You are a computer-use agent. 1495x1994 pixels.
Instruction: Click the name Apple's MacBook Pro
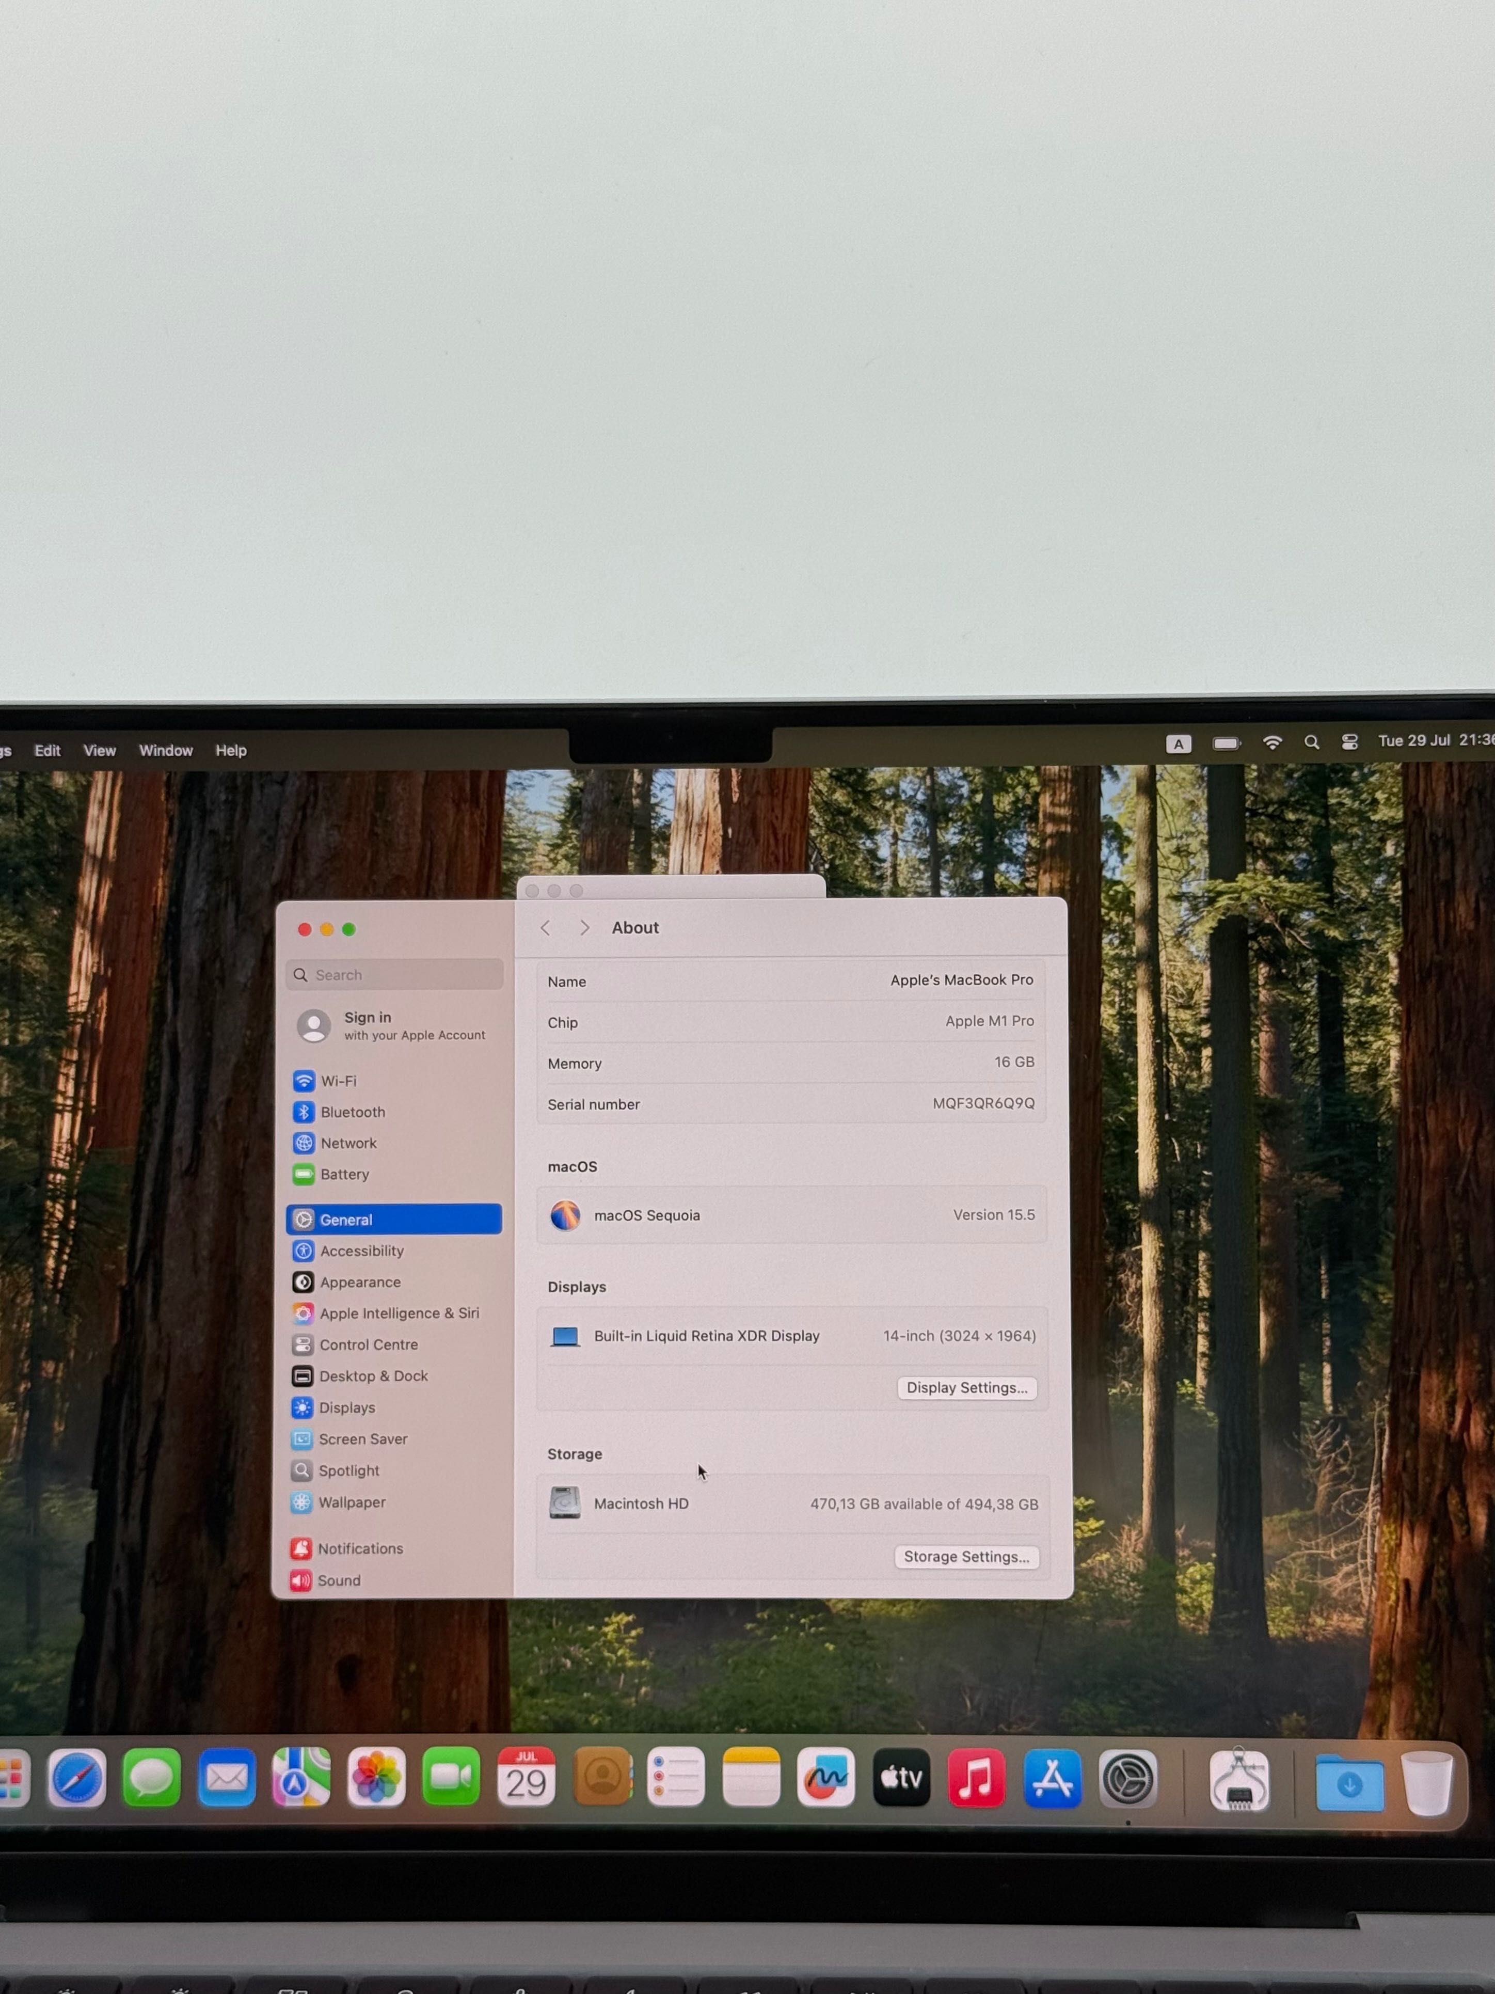pos(962,980)
